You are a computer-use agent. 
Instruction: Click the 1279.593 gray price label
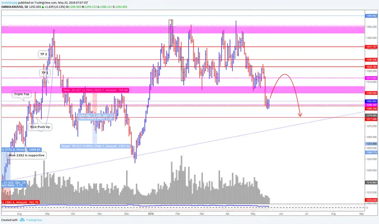point(371,116)
